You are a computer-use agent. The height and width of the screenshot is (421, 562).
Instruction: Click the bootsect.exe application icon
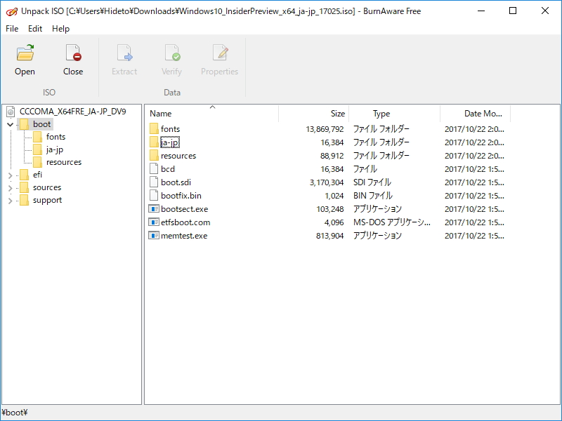pos(155,209)
